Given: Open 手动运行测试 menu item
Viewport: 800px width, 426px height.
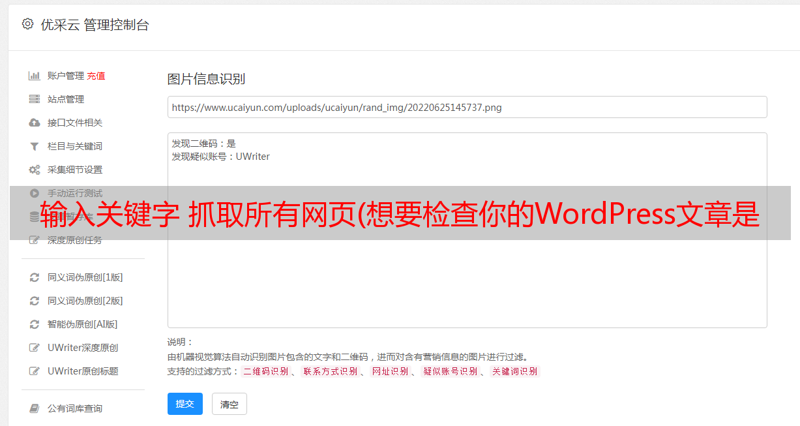Looking at the screenshot, I should (75, 193).
